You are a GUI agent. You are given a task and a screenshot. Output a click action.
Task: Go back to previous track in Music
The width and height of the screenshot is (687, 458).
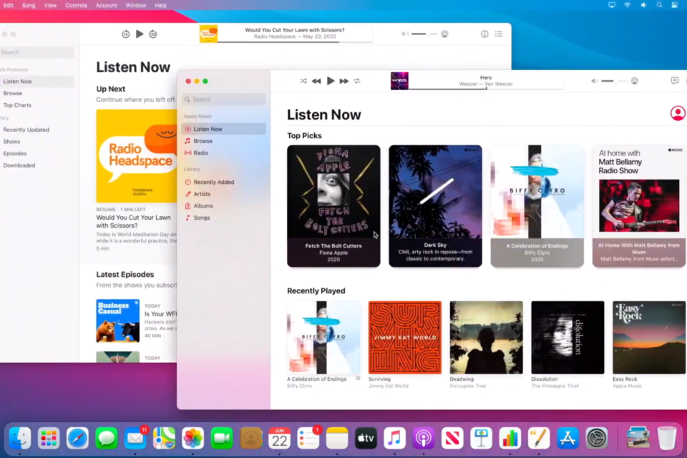[316, 81]
